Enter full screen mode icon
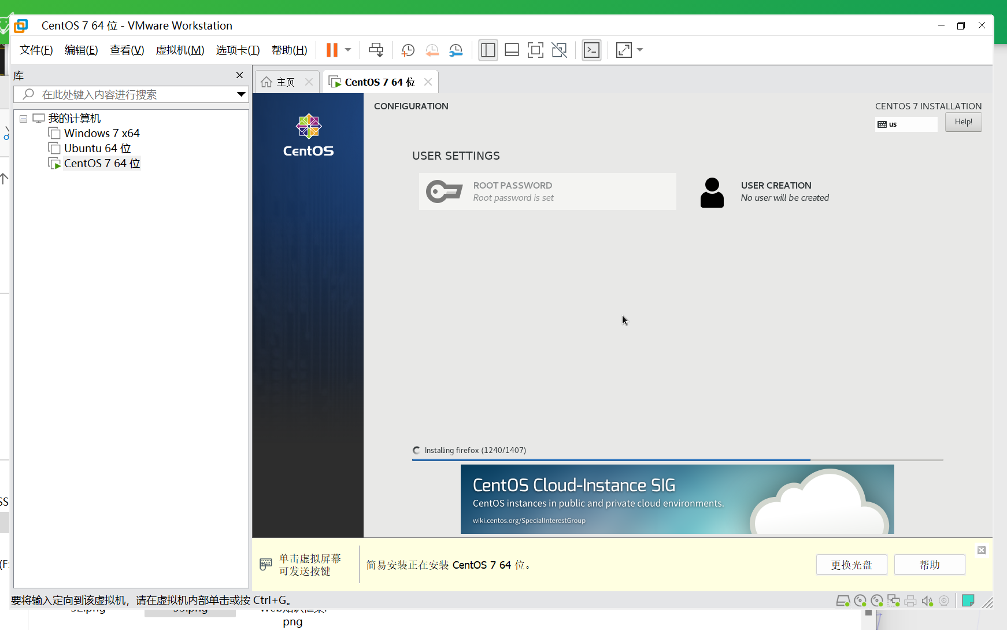The image size is (1007, 630). pos(535,50)
